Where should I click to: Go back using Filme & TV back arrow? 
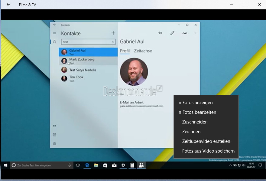coord(8,5)
